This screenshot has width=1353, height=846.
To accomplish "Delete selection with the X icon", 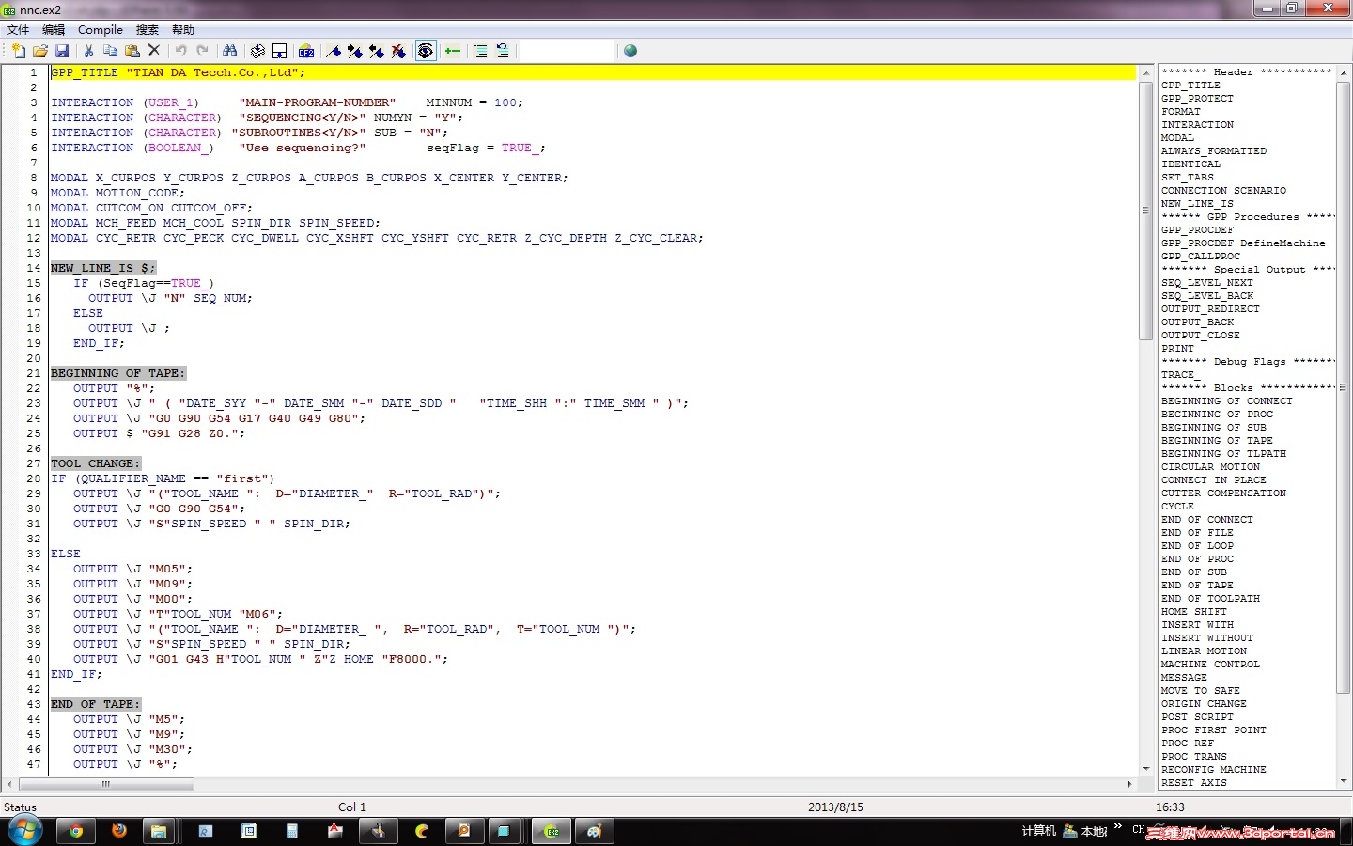I will click(154, 51).
